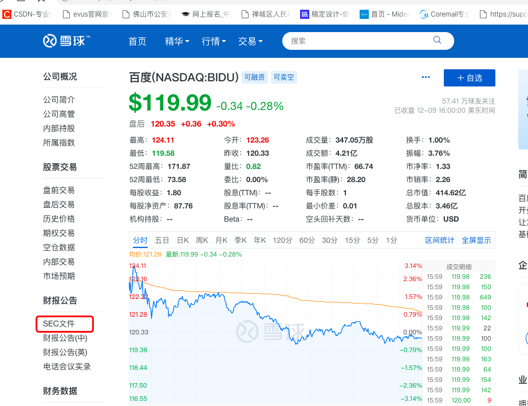528x406 pixels.
Task: Click the 市盈率(TTM) value 66.74
Action: (x=364, y=166)
